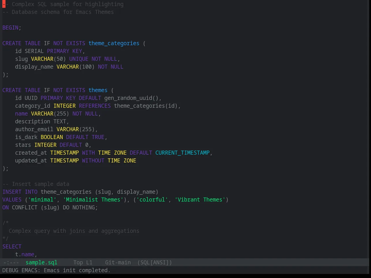Click the 'Complex query with joins and aggregations' comment
This screenshot has height=278, width=371.
[x=74, y=231]
